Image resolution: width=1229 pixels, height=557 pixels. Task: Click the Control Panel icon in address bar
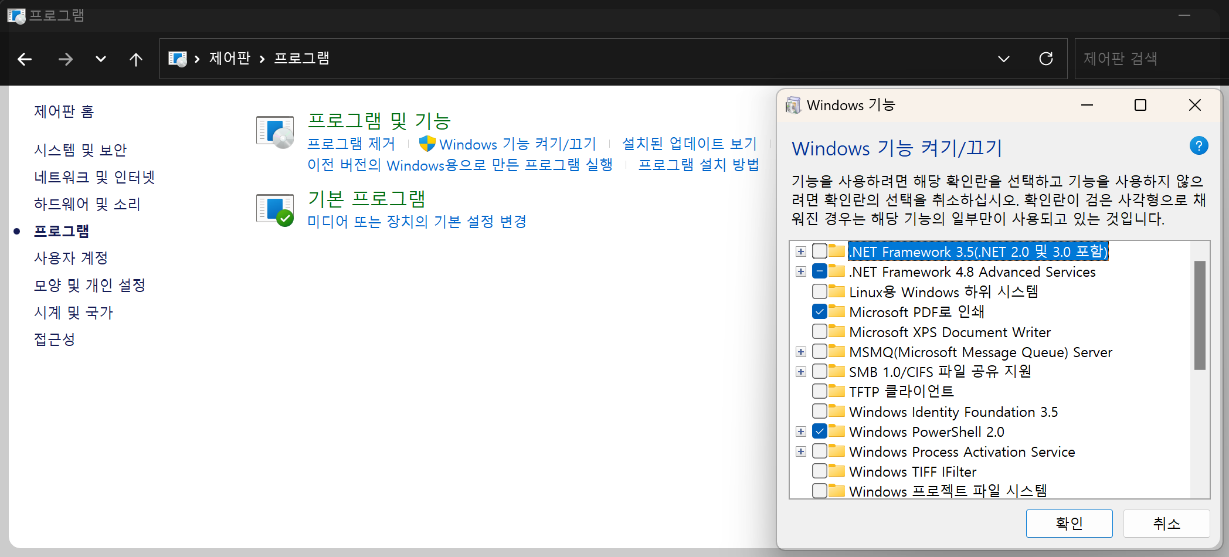tap(178, 59)
